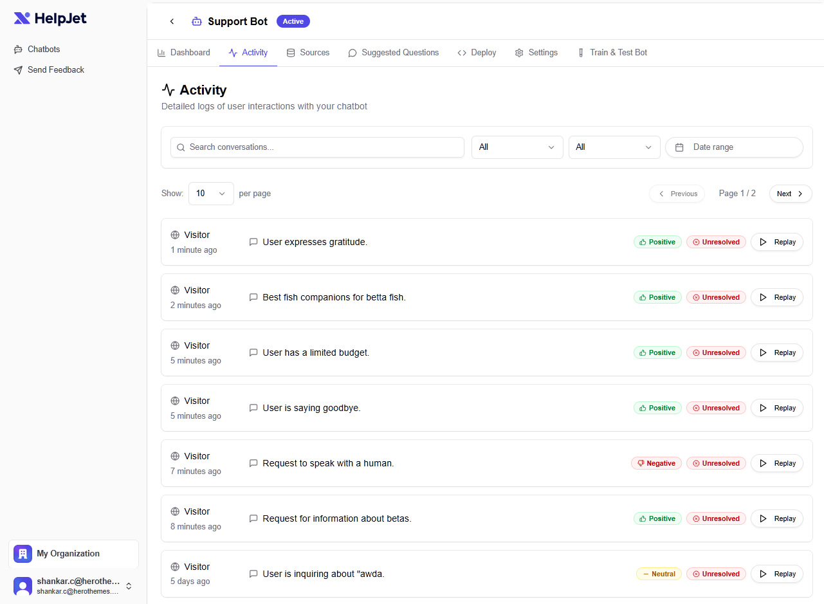
Task: Click the Previous page button
Action: click(x=677, y=194)
